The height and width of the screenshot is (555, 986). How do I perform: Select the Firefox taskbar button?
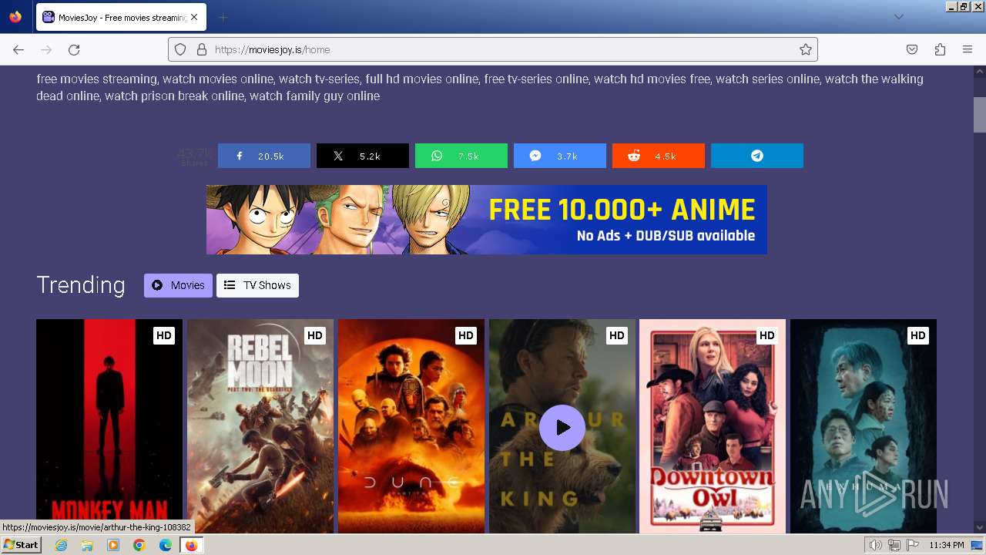191,545
